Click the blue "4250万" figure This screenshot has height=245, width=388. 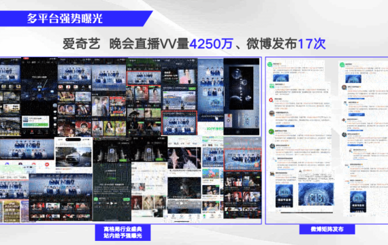pyautogui.click(x=211, y=44)
